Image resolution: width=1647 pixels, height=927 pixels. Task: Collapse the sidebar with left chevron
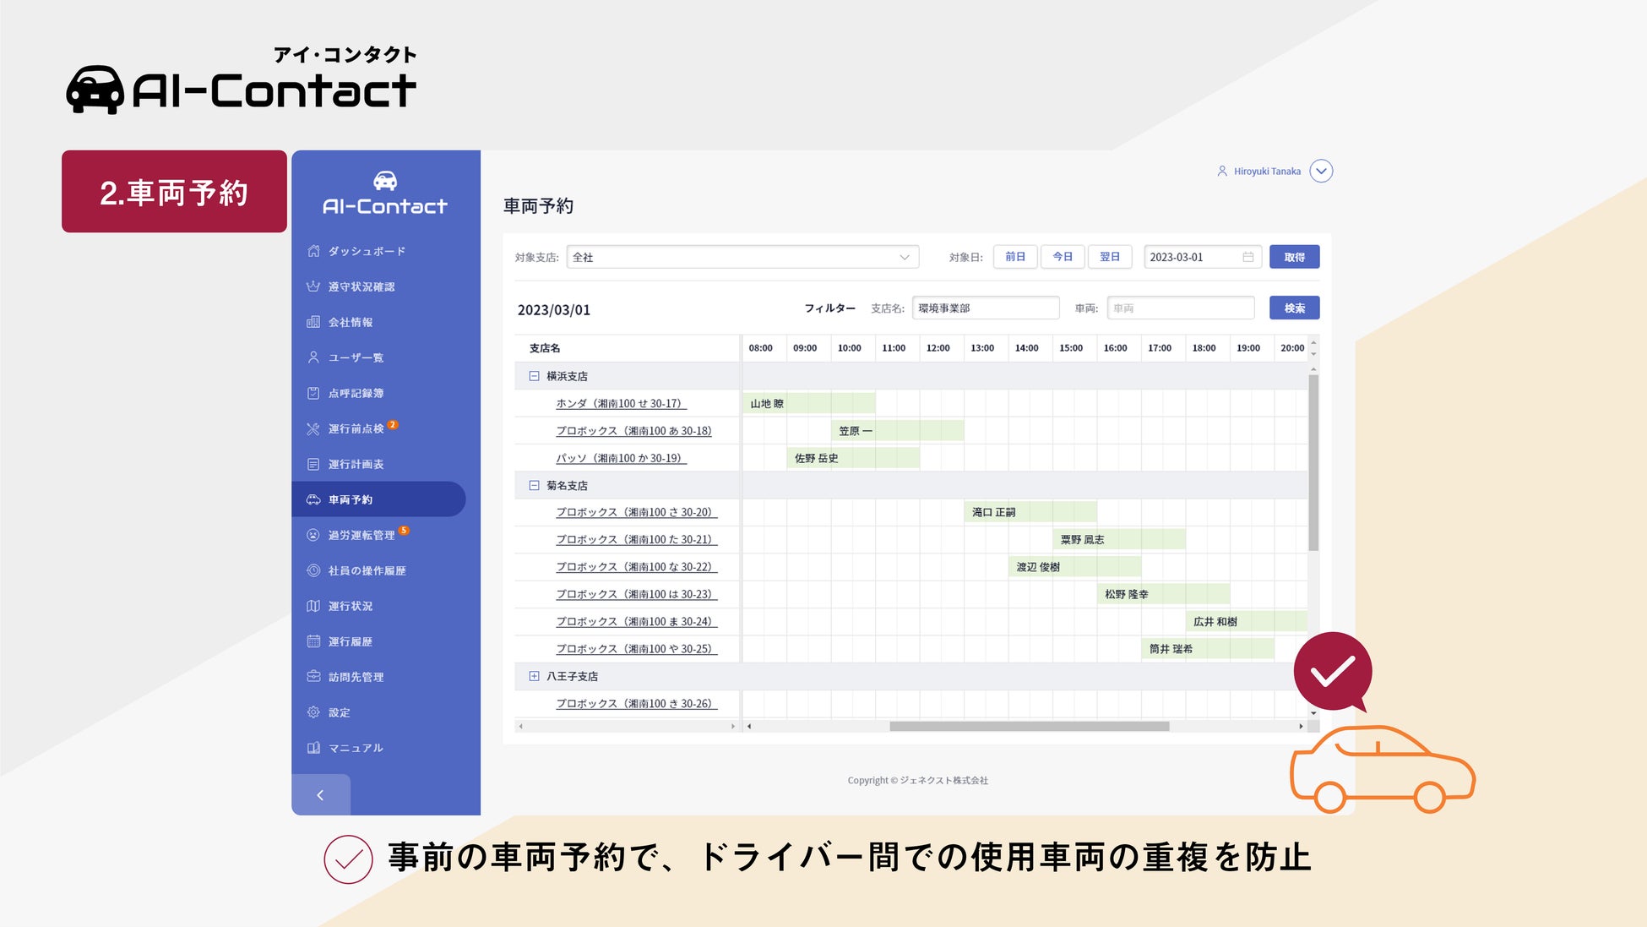coord(320,795)
